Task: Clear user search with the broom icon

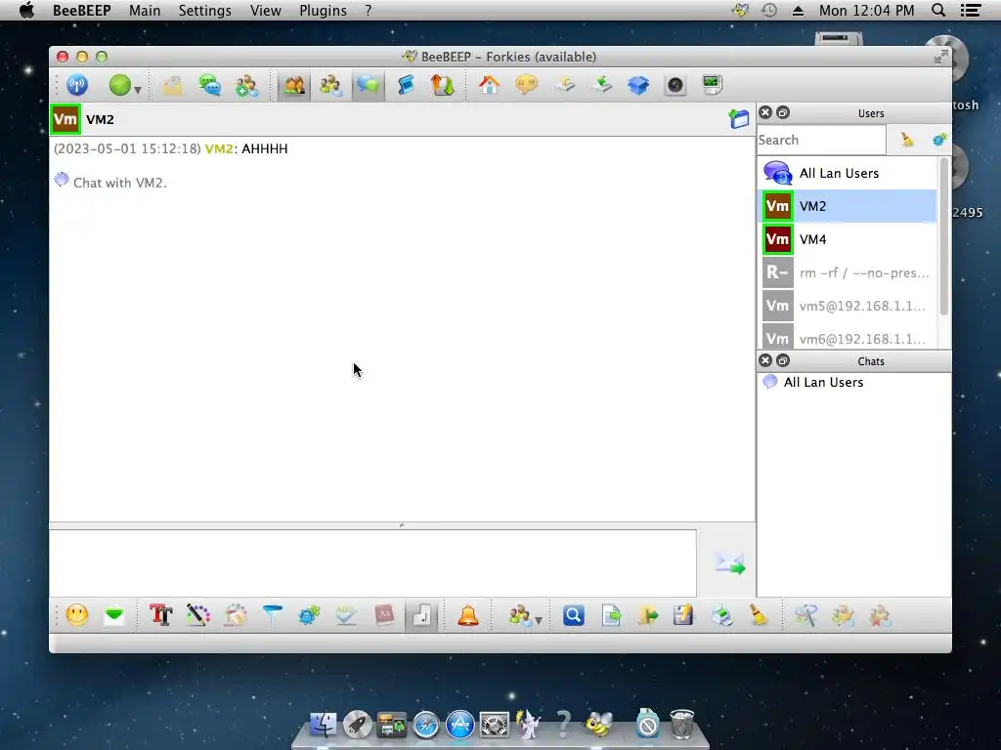Action: click(907, 139)
